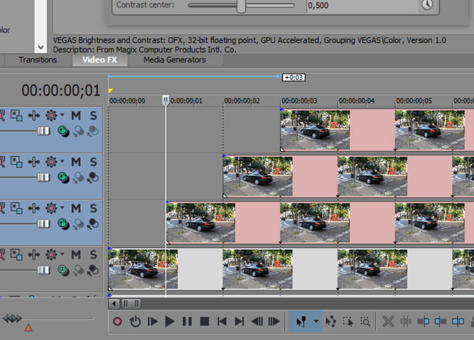Open compositing mode on the second track
Screen dimensions: 474x340
click(x=63, y=178)
